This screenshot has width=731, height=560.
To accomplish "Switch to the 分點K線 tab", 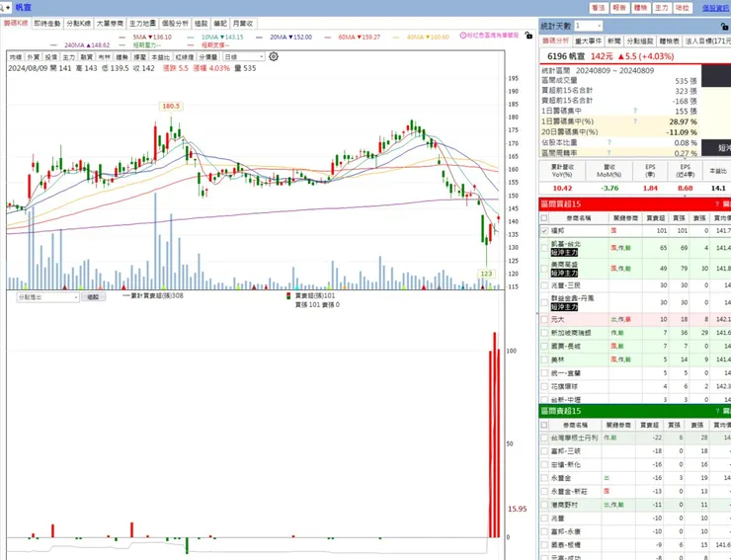I will point(78,24).
